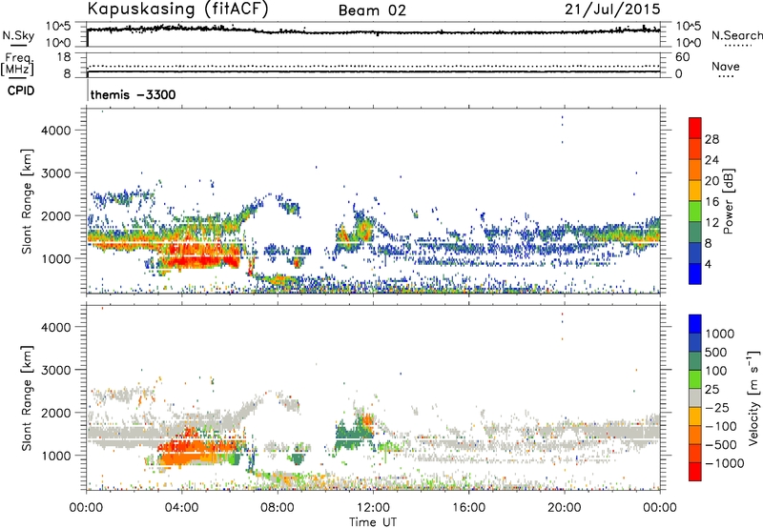Click the '-1000' Velocity scale value
The height and width of the screenshot is (528, 763).
pyautogui.click(x=725, y=463)
